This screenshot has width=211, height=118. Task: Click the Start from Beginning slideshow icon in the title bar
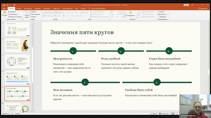[x=14, y=5]
